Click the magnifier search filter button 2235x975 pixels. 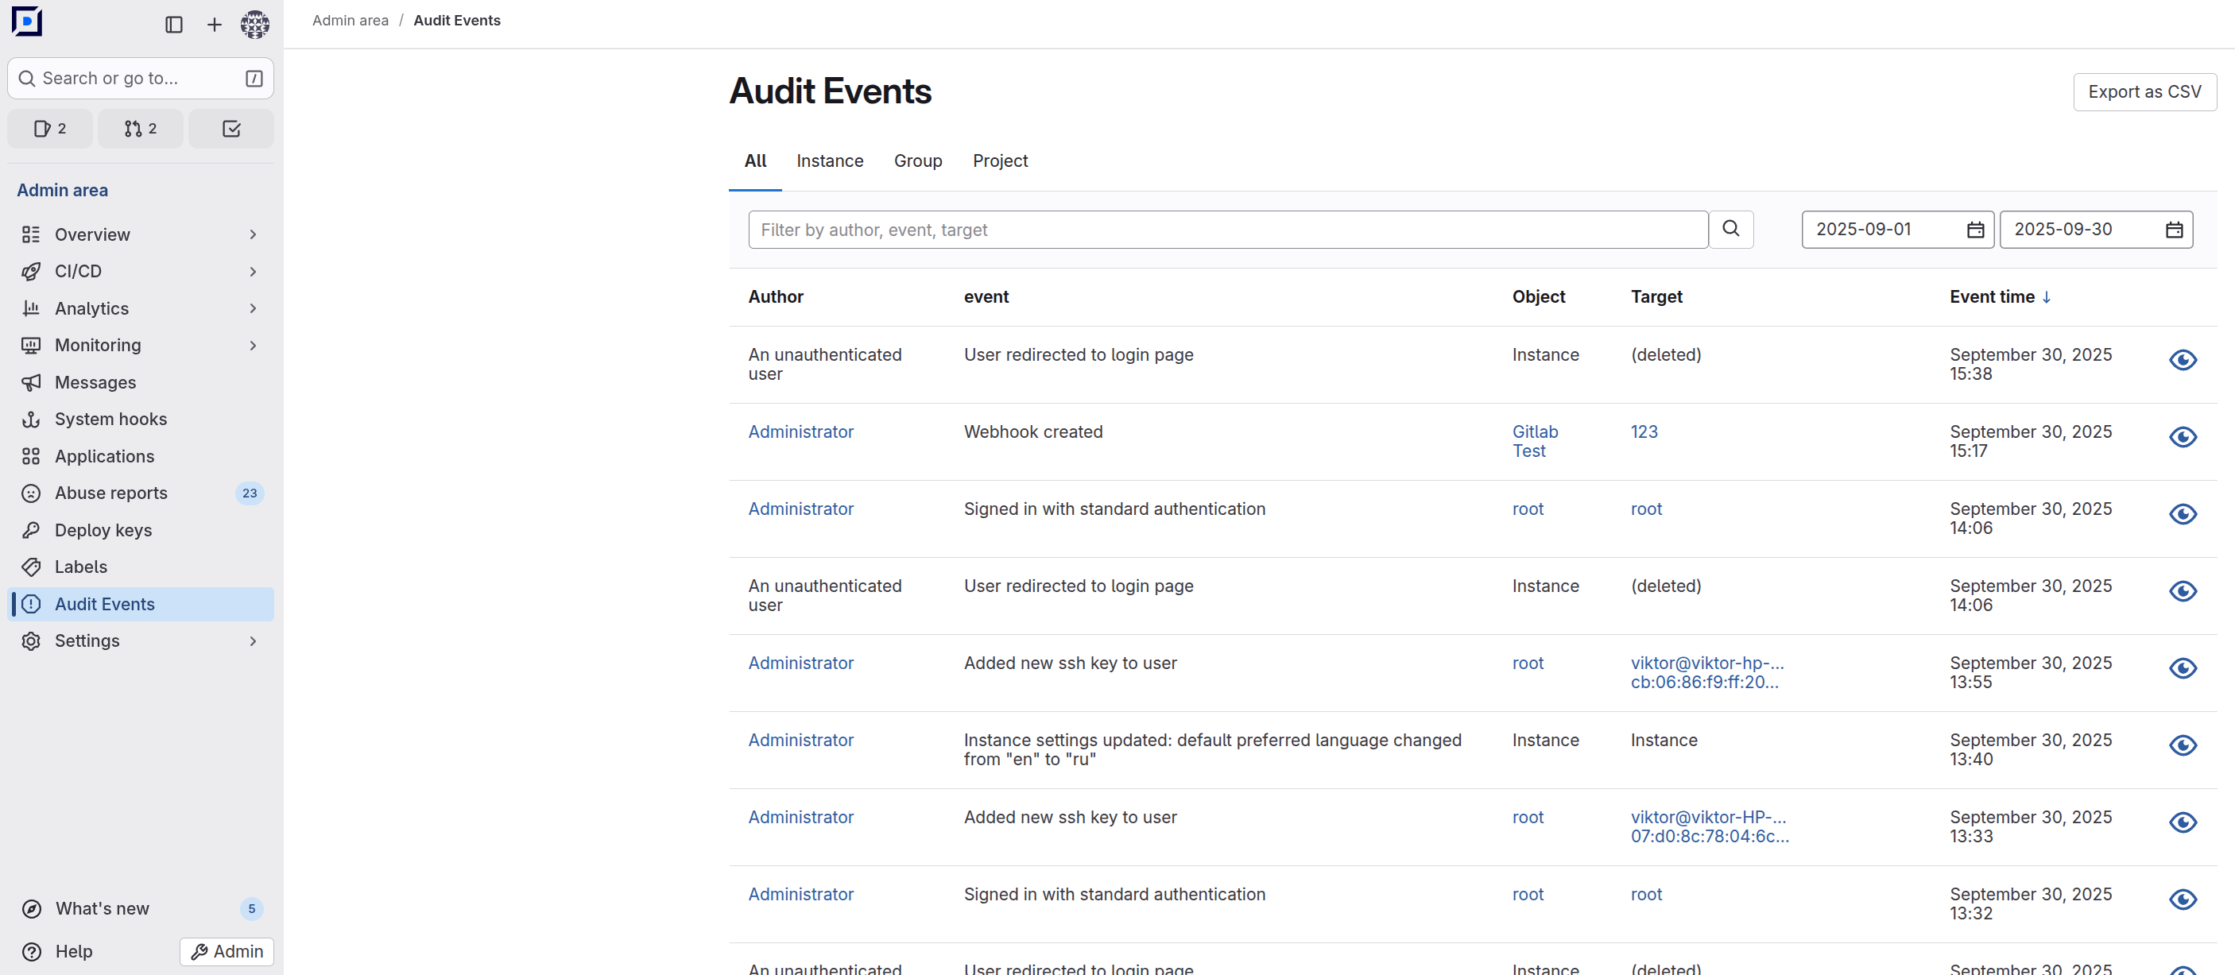tap(1731, 229)
